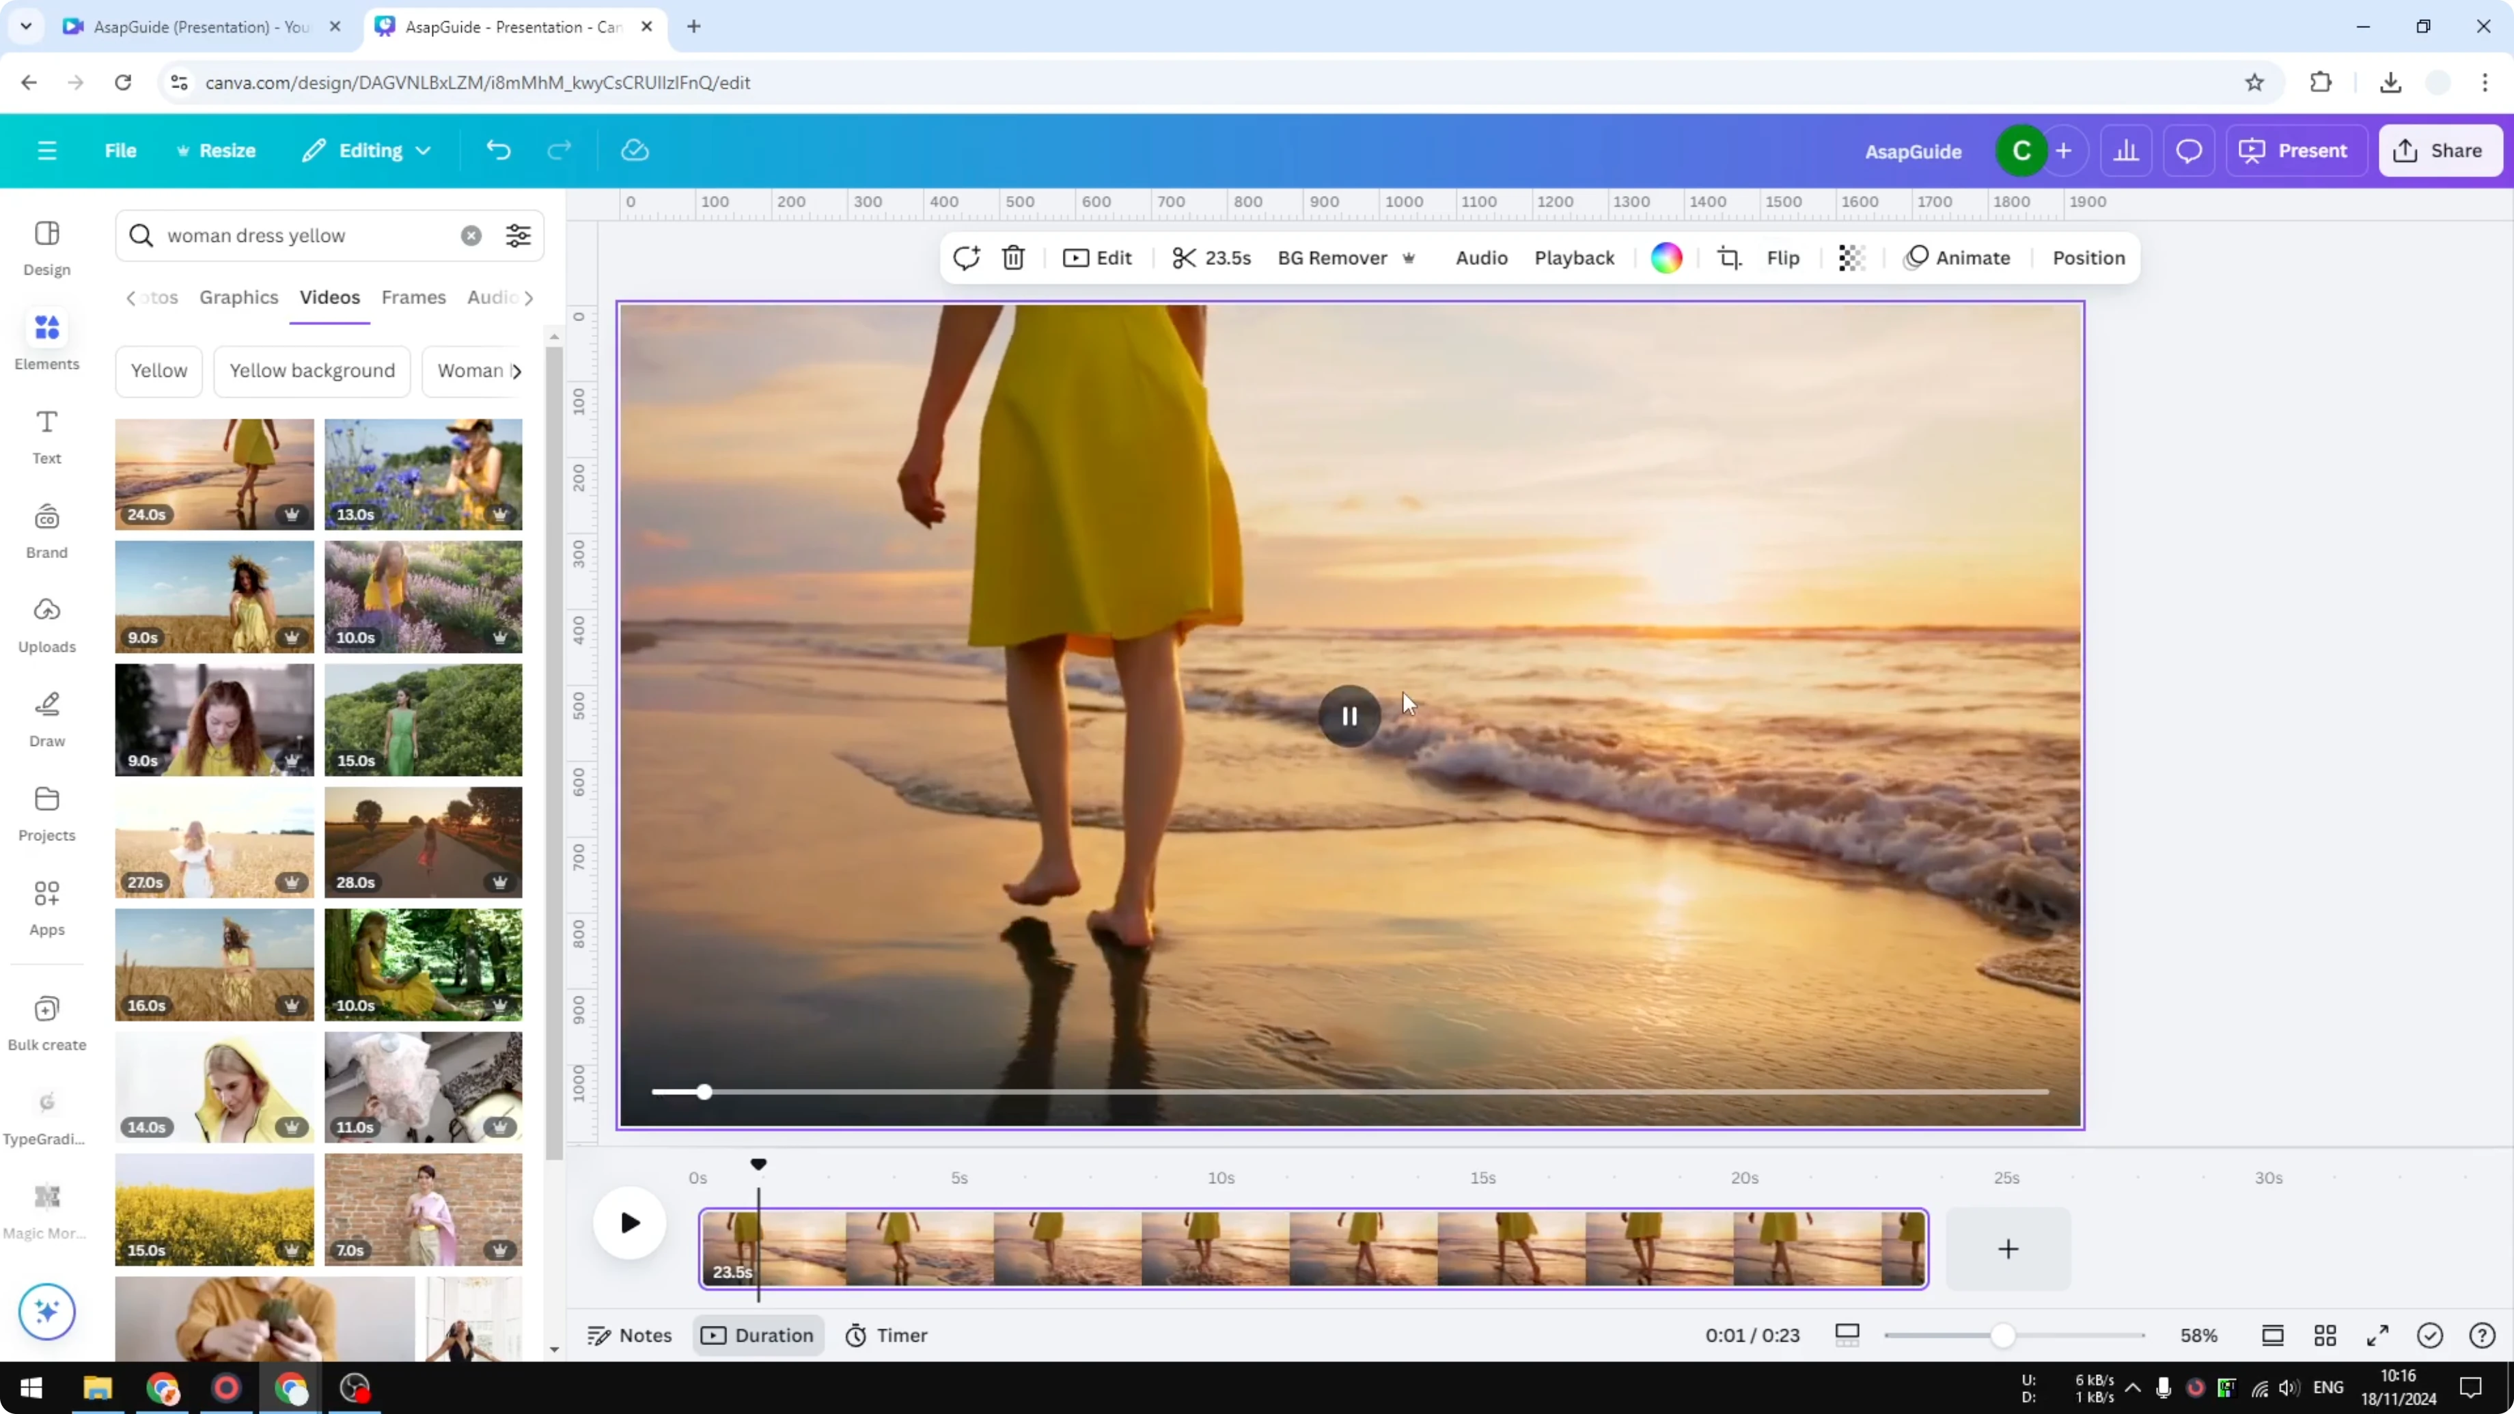Viewport: 2514px width, 1414px height.
Task: Open the Elements panel in the sidebar
Action: tap(46, 339)
